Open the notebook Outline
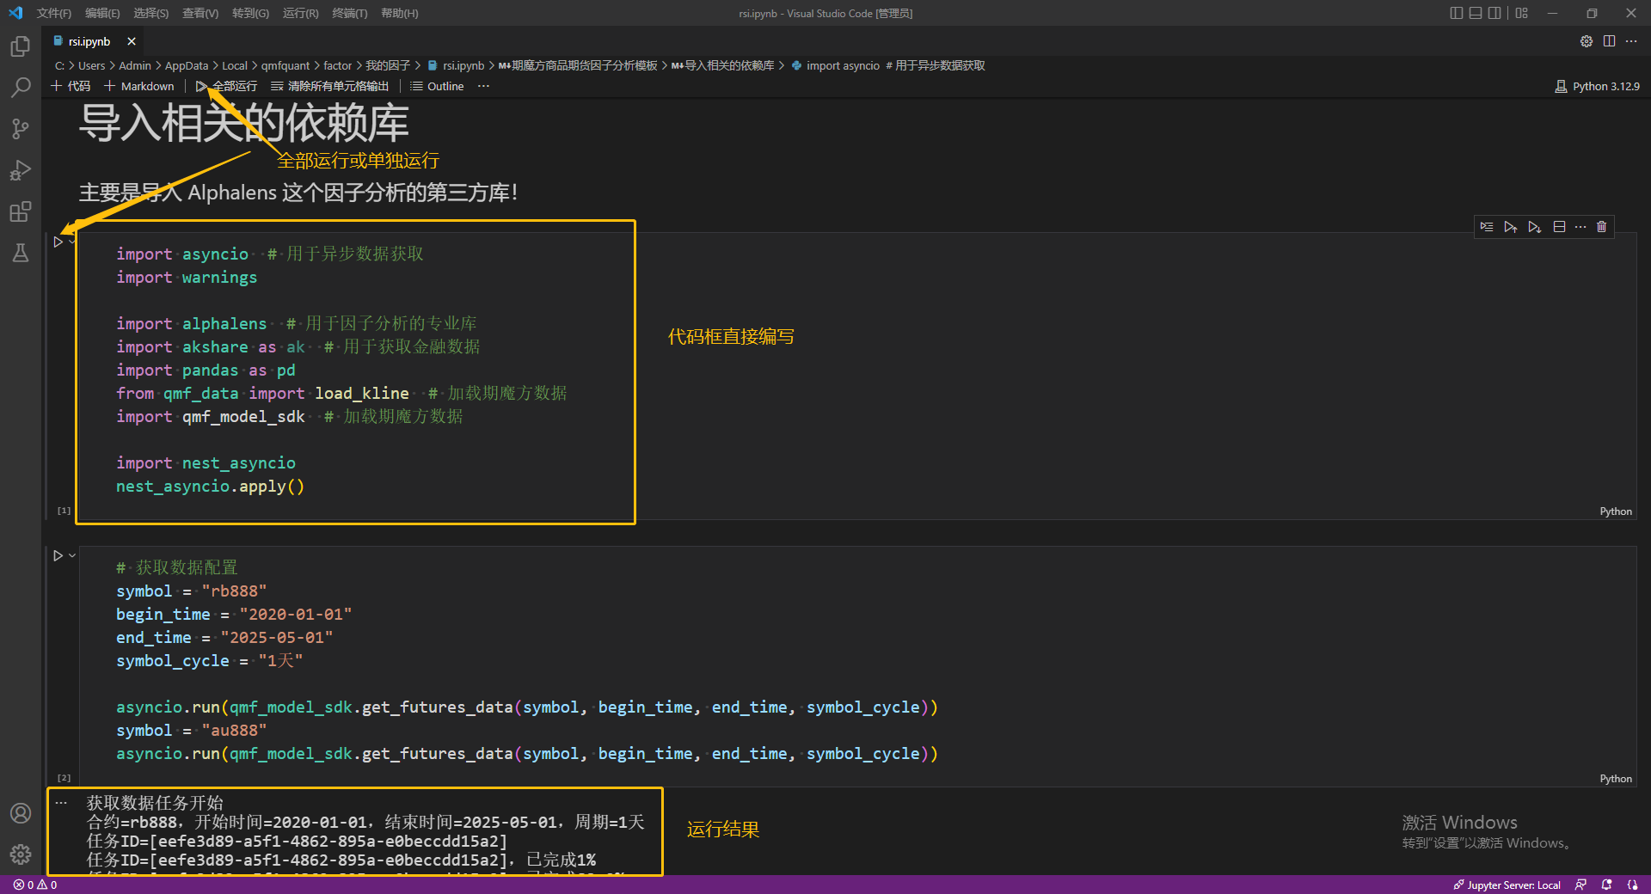 (x=437, y=86)
